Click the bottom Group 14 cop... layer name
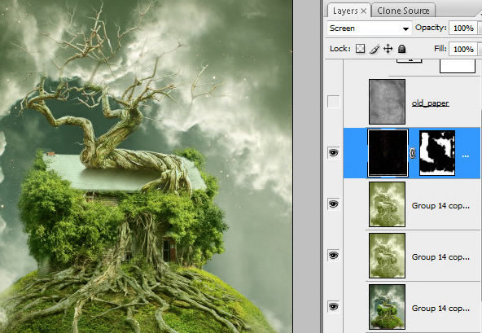 point(440,309)
